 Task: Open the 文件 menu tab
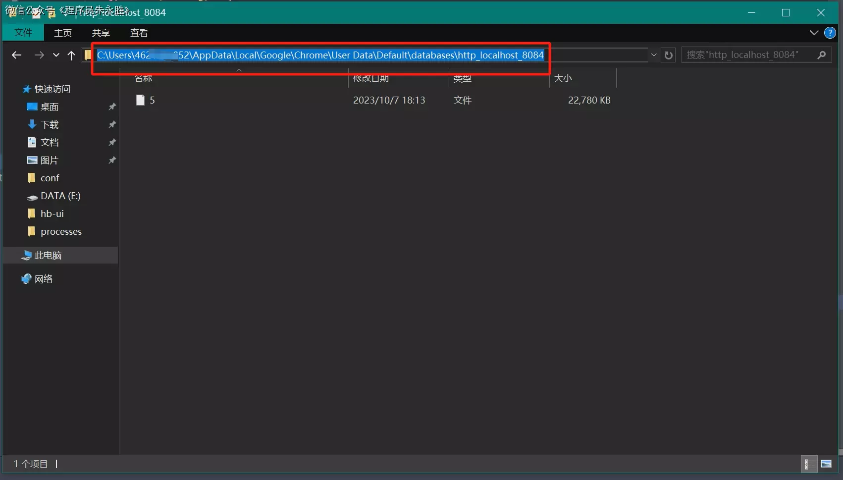(23, 33)
